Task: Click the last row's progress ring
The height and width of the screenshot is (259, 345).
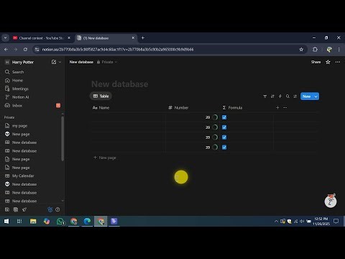Action: pos(215,147)
